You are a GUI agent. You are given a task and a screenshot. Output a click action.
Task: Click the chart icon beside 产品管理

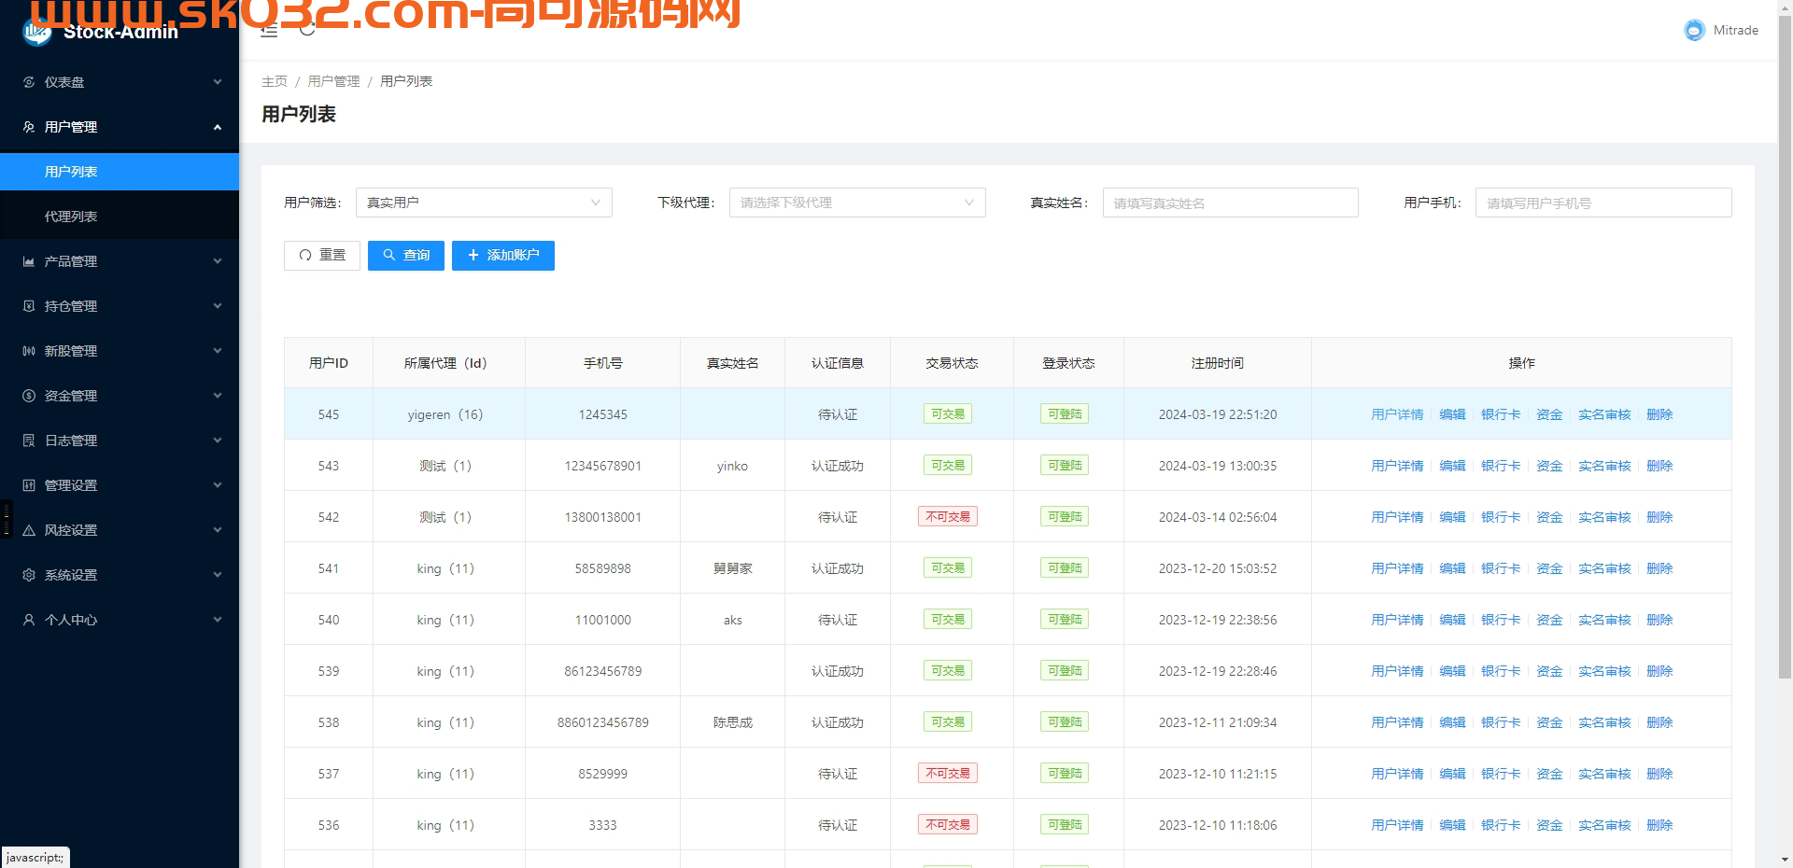coord(29,261)
